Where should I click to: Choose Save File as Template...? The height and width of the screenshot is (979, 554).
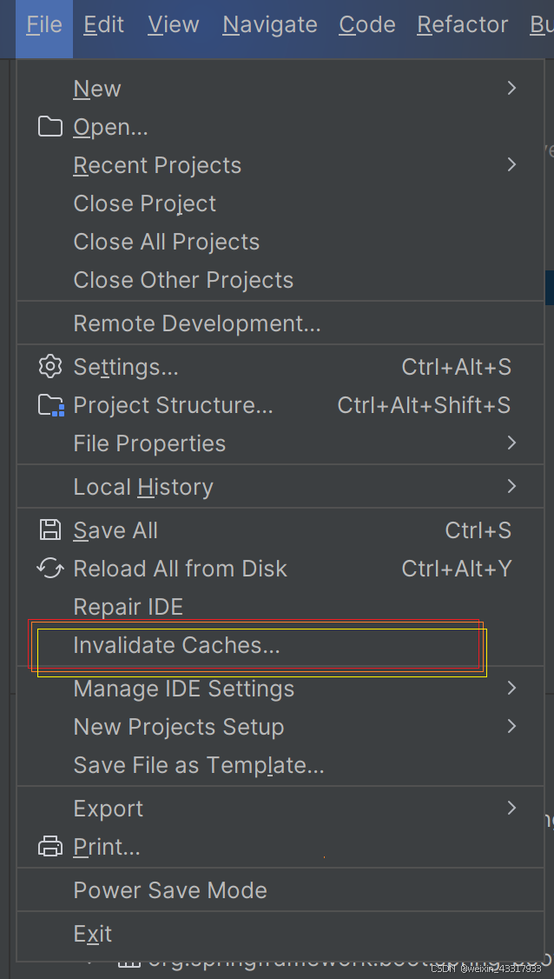click(280, 765)
